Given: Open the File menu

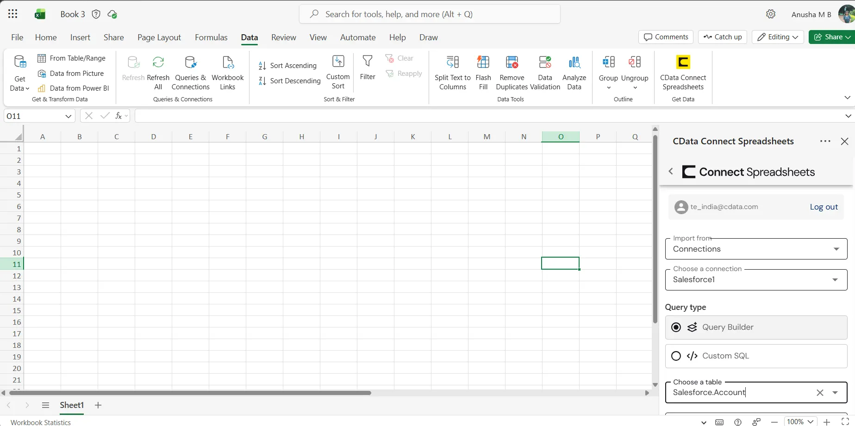Looking at the screenshot, I should [x=17, y=37].
